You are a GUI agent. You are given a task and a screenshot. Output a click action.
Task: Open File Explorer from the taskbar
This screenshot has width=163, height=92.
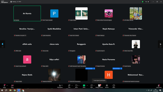[10, 90]
